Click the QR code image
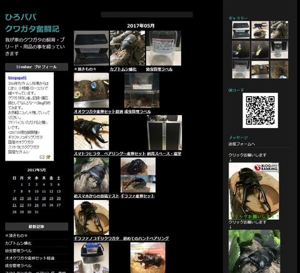This screenshot has height=273, width=300. click(260, 111)
